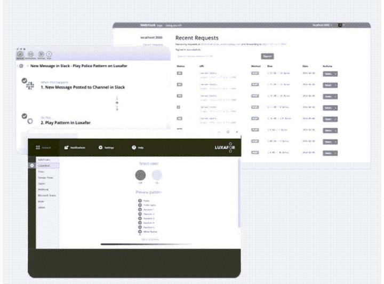Screen dimensions: 384x284
Task: Open step 2 Play Pattern in Luxafor
Action: 66,122
